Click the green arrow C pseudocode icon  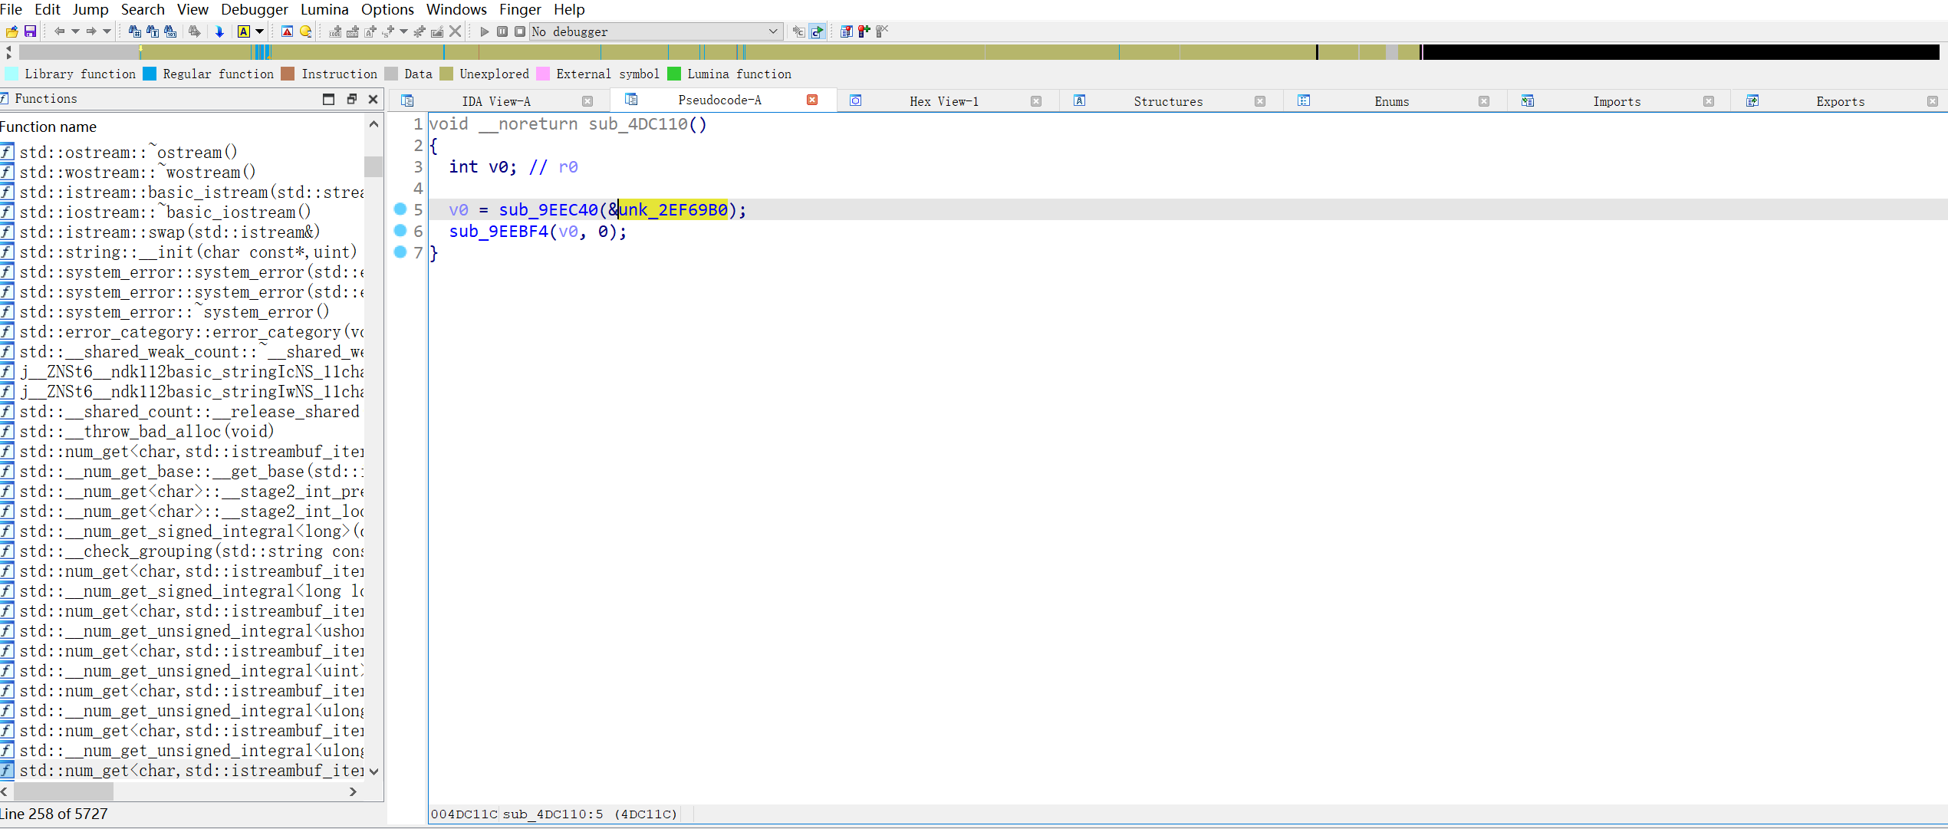click(818, 31)
